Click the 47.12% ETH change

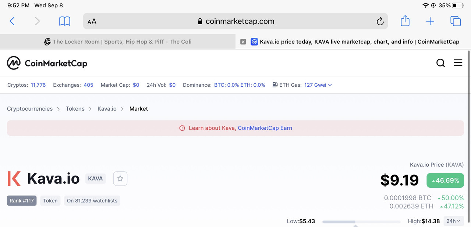452,206
